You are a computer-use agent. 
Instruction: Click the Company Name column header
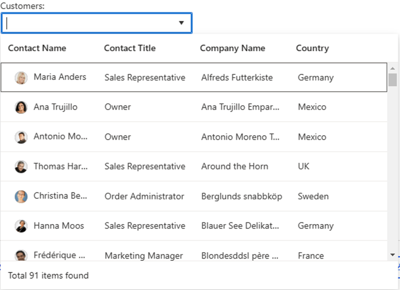tap(232, 48)
